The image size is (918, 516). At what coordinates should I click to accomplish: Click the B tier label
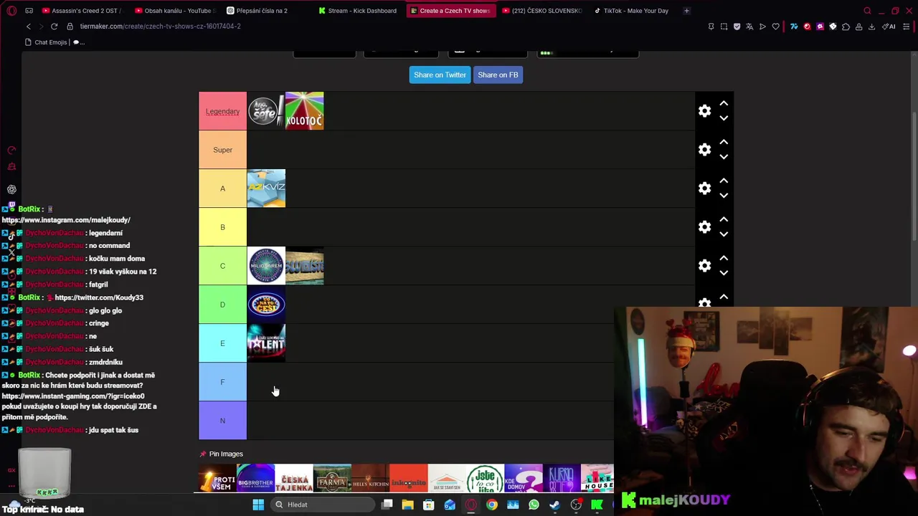tap(222, 227)
